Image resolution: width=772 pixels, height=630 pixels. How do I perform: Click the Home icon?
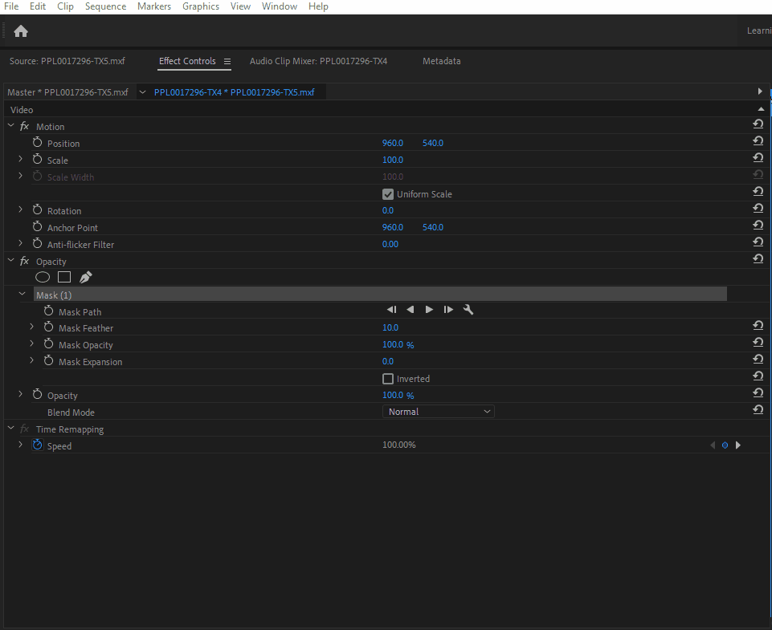pyautogui.click(x=20, y=30)
